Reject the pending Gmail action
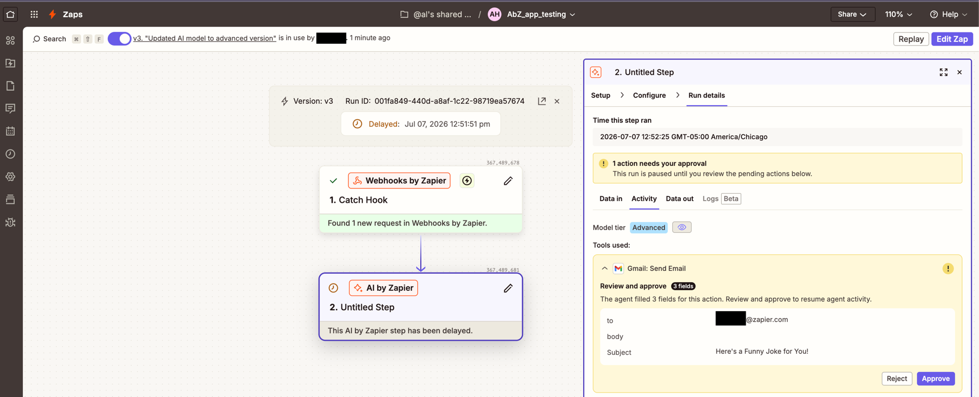The width and height of the screenshot is (979, 397). (x=897, y=379)
